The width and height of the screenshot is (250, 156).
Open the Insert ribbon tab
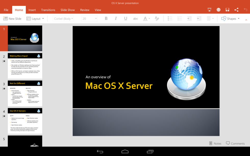pos(32,10)
